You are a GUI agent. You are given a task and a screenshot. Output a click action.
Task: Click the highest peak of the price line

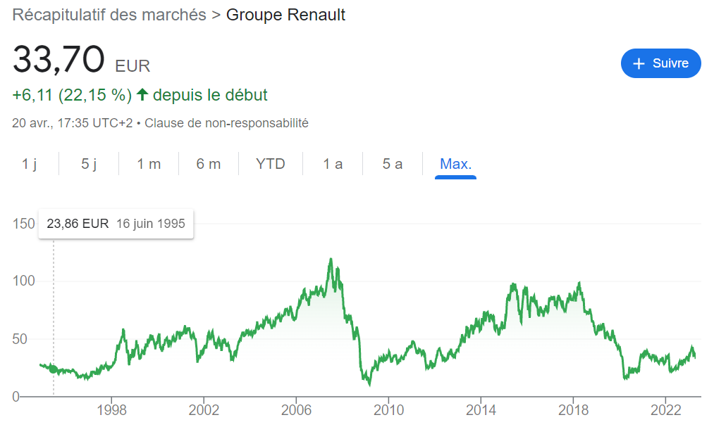pos(331,260)
